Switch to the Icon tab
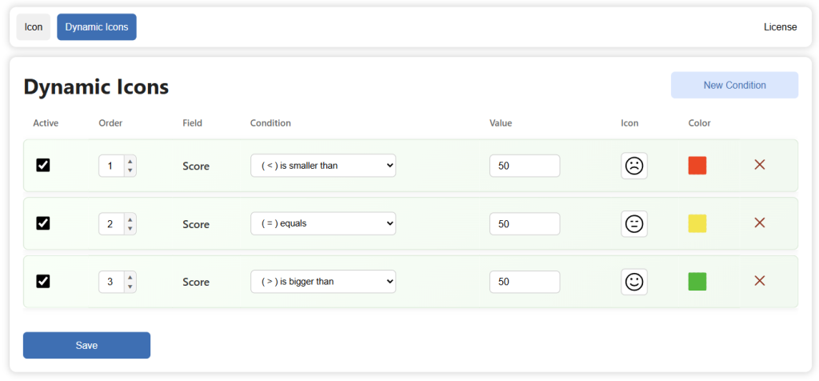This screenshot has width=819, height=381. [34, 27]
